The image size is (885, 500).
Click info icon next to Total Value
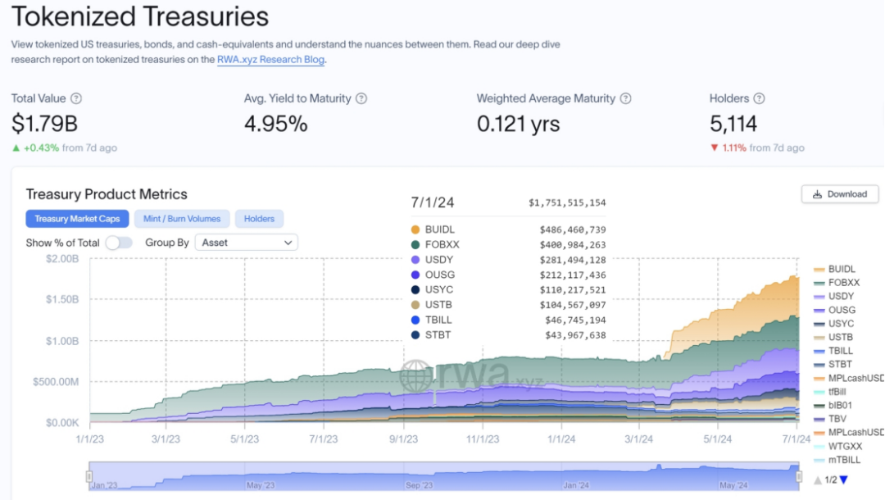point(76,98)
